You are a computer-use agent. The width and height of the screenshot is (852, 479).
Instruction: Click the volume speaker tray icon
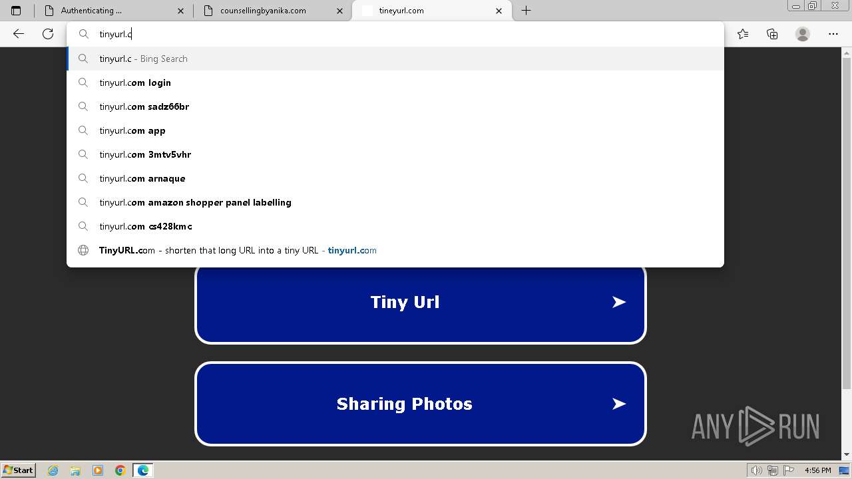(757, 470)
